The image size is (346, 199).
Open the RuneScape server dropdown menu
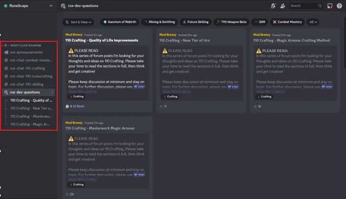pos(51,6)
